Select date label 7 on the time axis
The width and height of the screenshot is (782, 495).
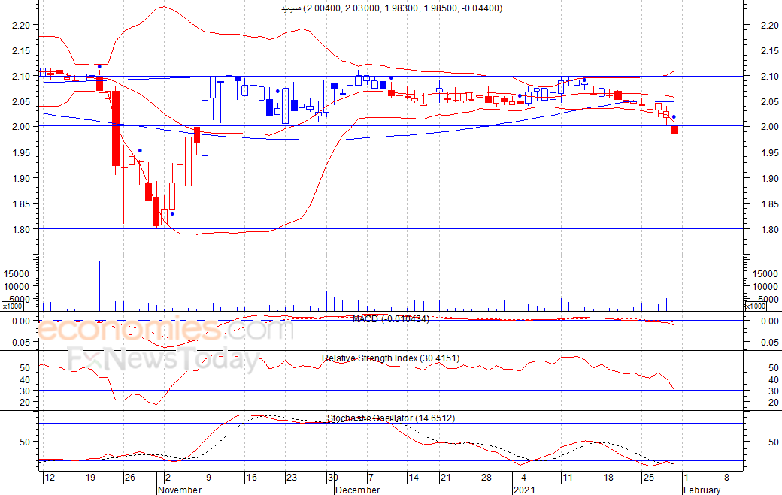coord(371,478)
